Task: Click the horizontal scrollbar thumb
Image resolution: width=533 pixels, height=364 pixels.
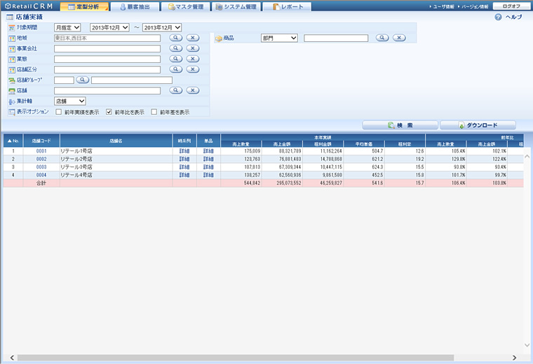Action: pyautogui.click(x=236, y=358)
